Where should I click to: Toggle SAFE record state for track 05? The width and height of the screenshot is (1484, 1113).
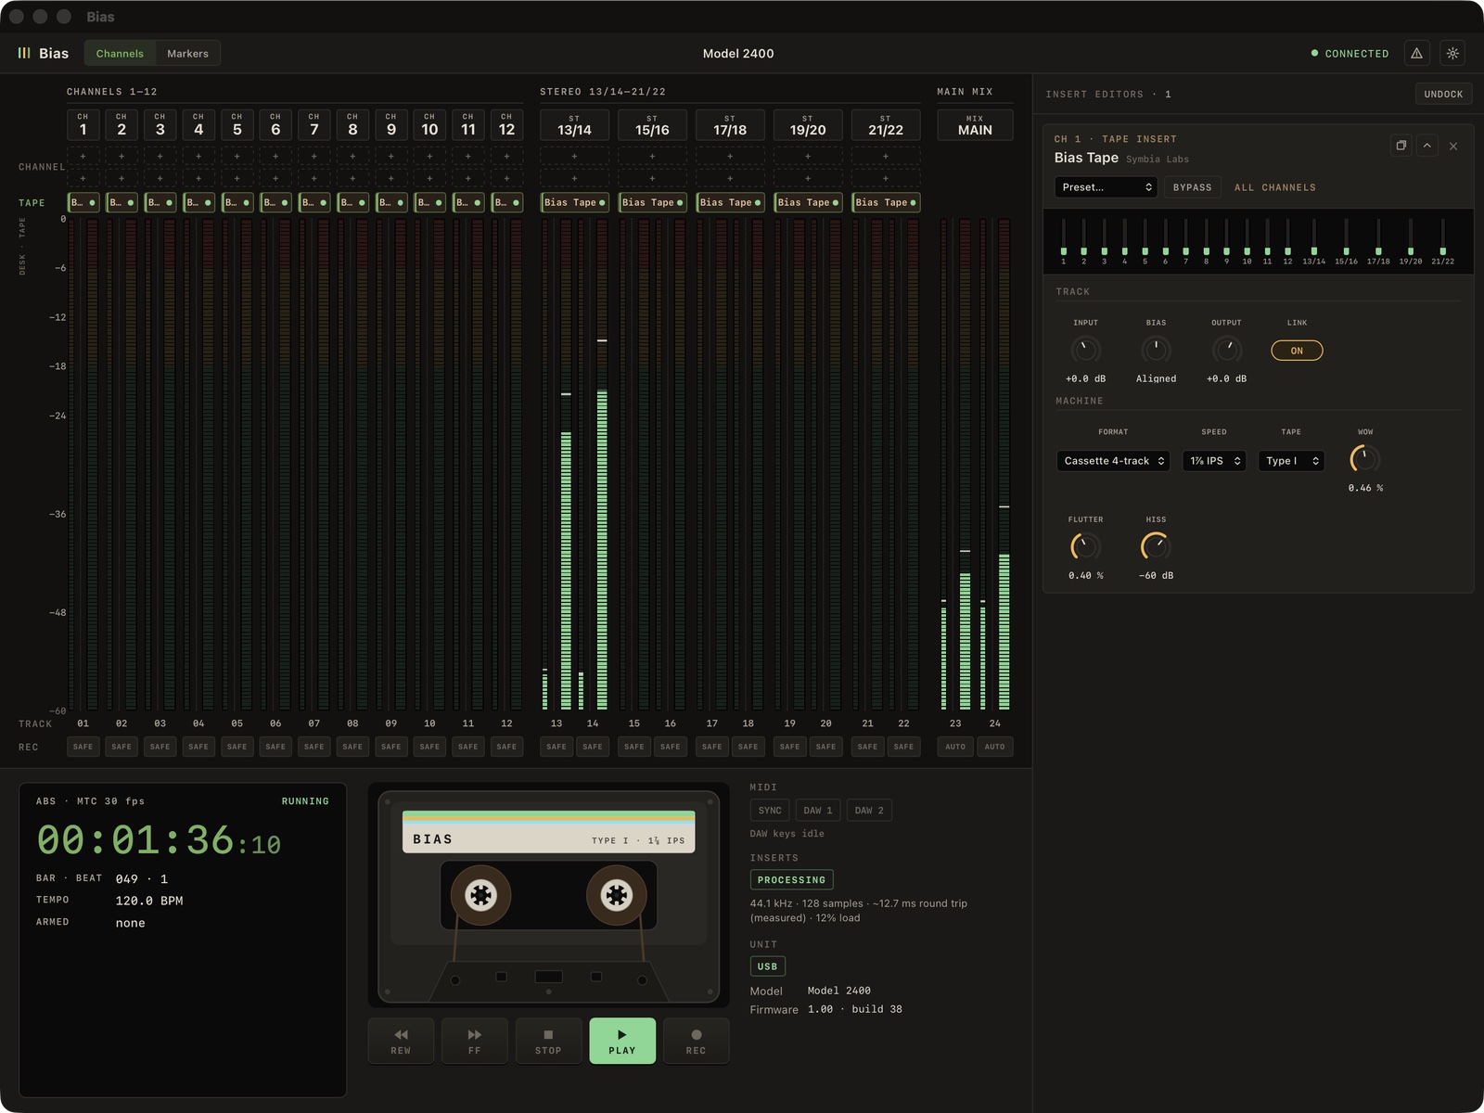[x=237, y=747]
